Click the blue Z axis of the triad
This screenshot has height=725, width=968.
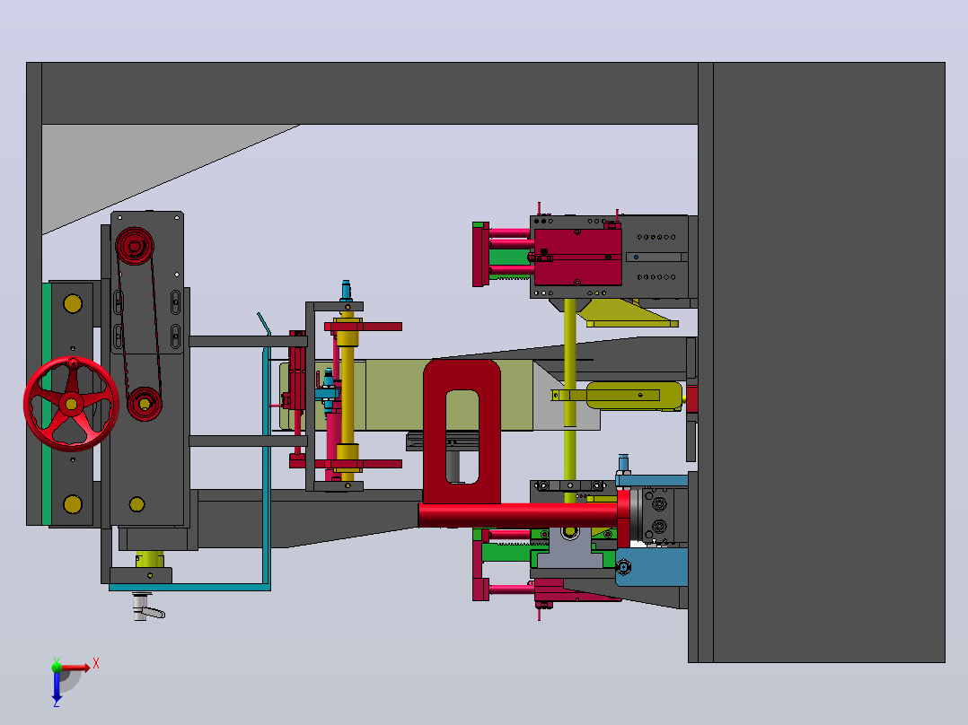[x=57, y=687]
